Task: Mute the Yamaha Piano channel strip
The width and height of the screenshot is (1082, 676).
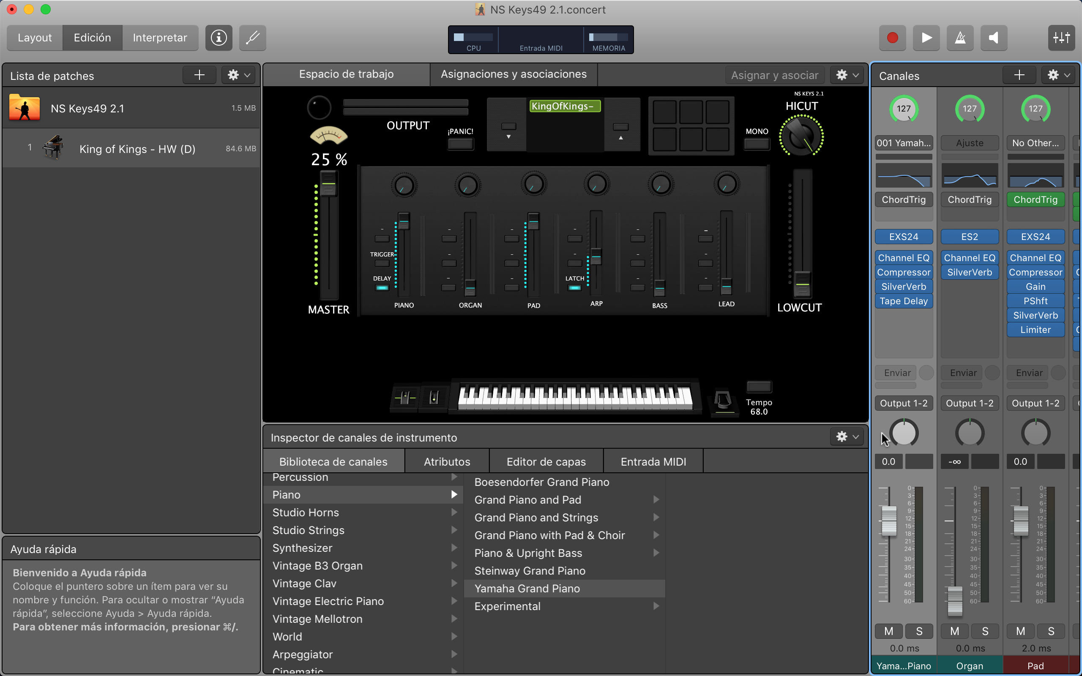Action: [x=888, y=631]
